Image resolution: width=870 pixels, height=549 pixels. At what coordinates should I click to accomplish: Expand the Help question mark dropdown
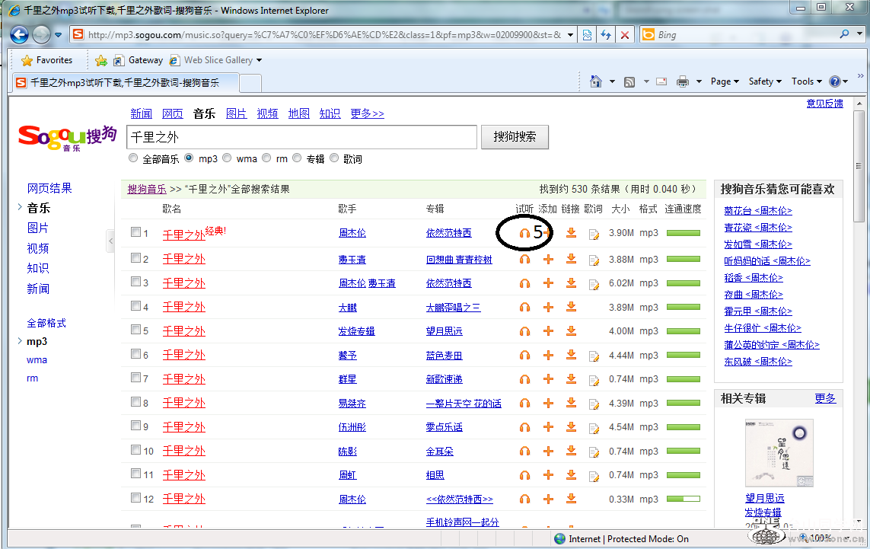click(846, 81)
